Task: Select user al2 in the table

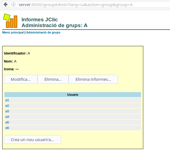Action: click(7, 106)
